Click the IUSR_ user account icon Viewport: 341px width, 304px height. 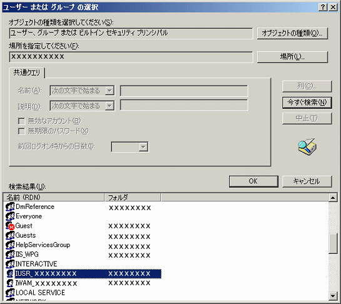click(x=10, y=274)
